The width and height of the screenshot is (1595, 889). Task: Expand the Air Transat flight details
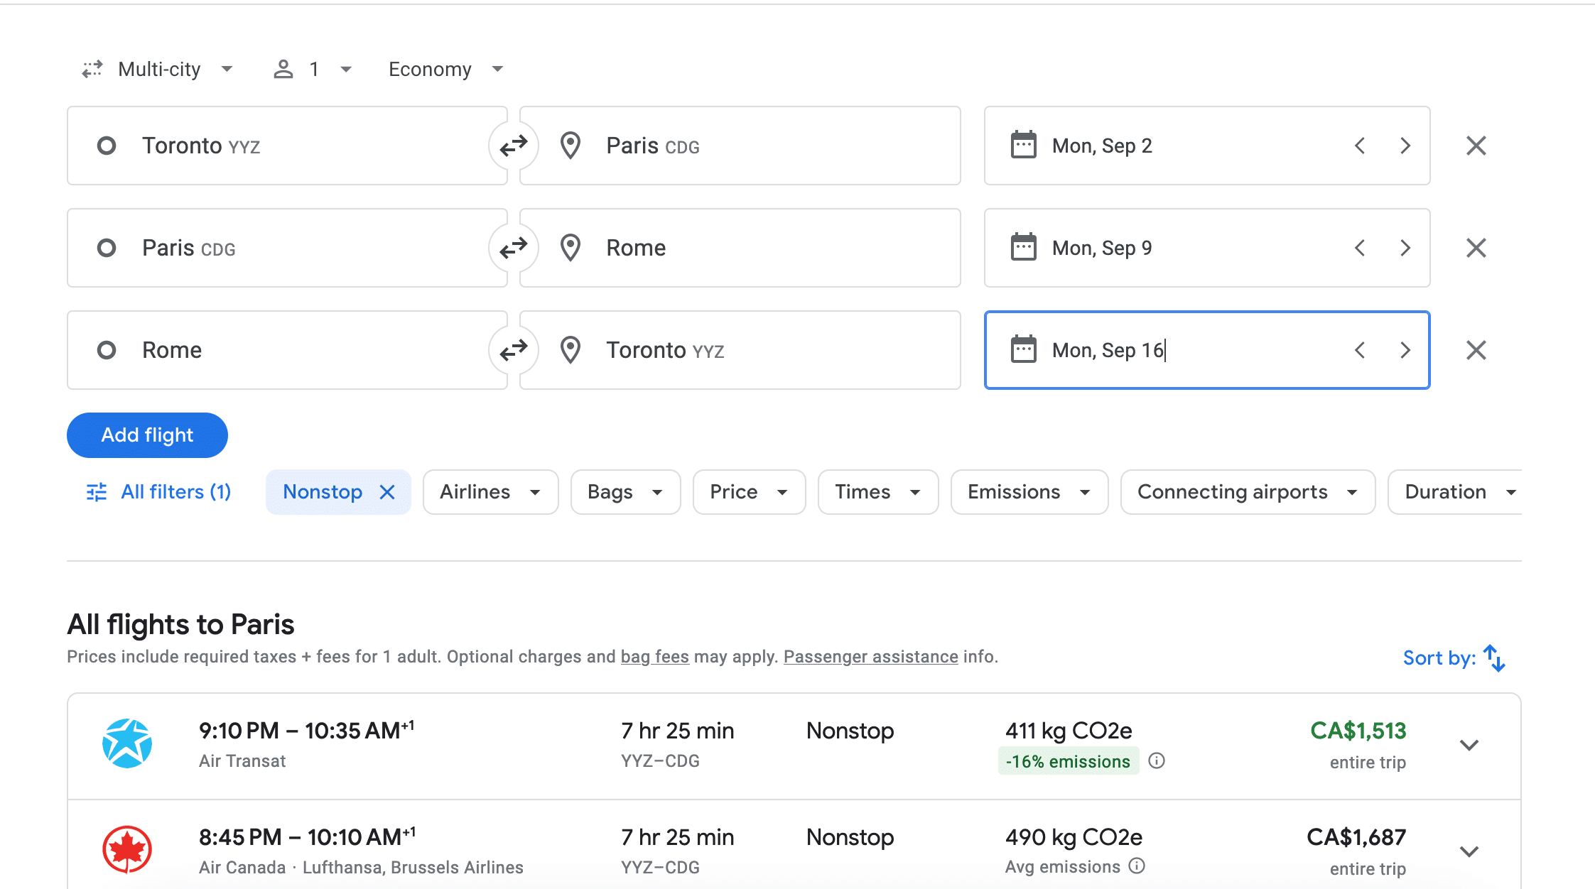point(1469,745)
